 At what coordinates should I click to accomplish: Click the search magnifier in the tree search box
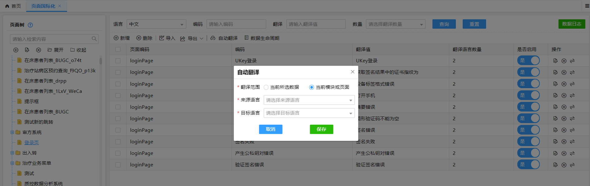point(94,39)
